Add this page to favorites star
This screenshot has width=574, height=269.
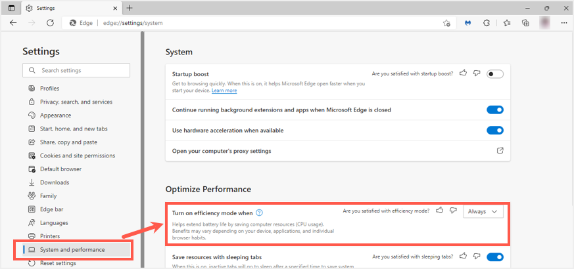click(x=446, y=23)
